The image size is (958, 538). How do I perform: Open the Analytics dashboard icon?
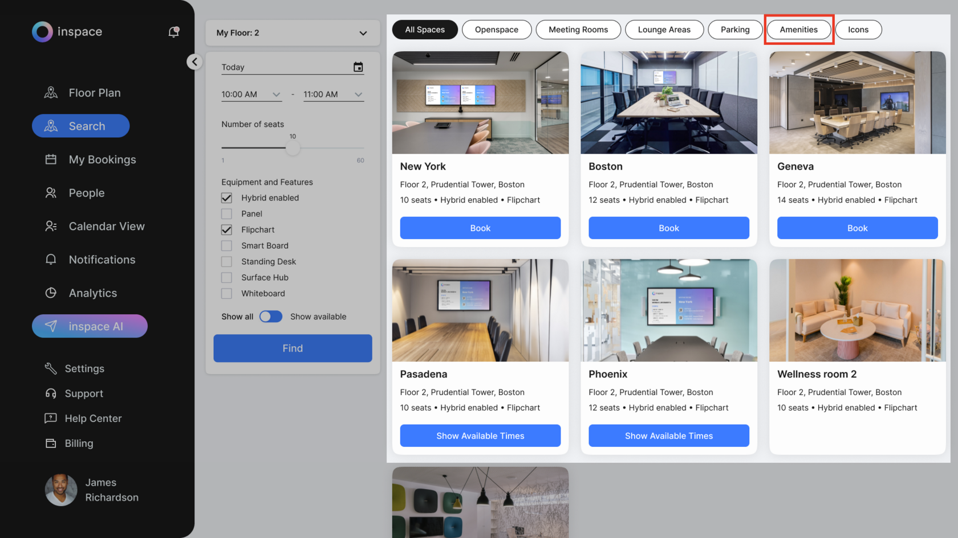pos(51,293)
